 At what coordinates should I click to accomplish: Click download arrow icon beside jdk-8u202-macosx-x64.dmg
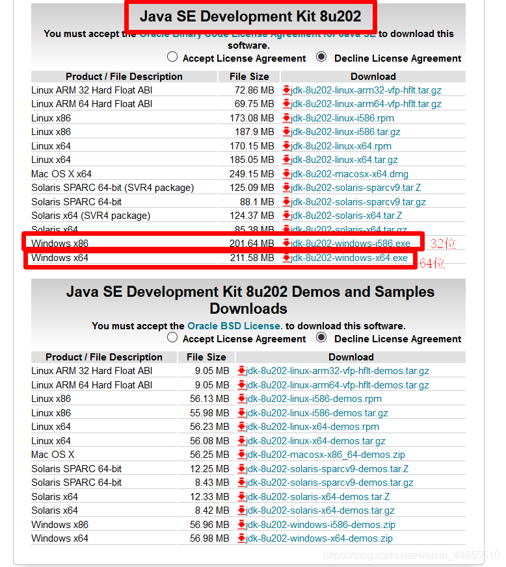point(287,174)
